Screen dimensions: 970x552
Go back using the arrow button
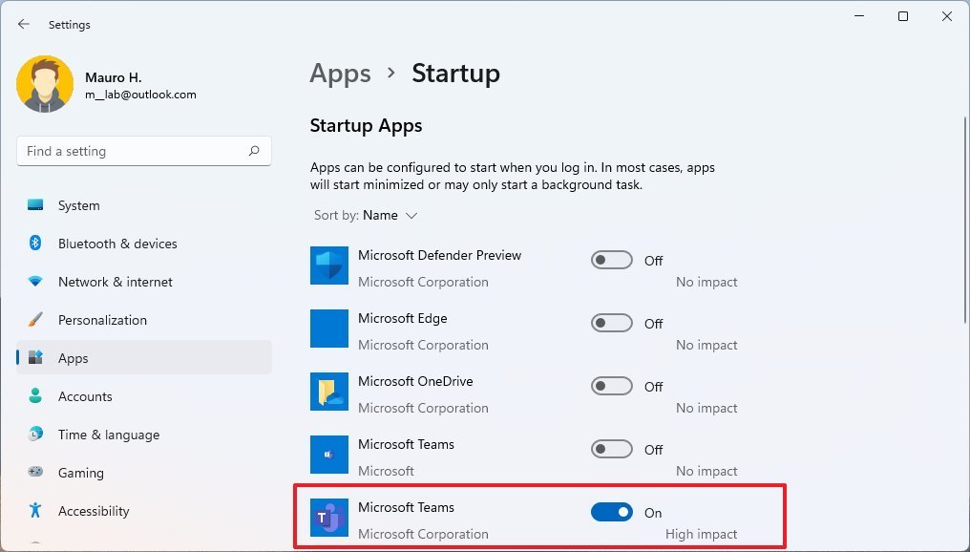tap(23, 24)
